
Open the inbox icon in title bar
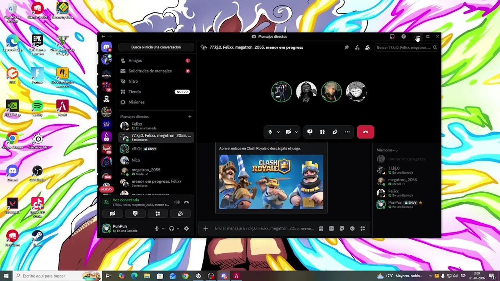[x=392, y=37]
